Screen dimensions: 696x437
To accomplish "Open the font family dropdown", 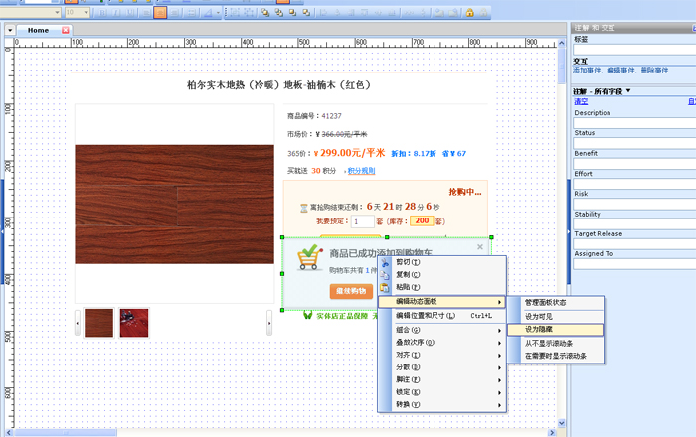I will [57, 12].
